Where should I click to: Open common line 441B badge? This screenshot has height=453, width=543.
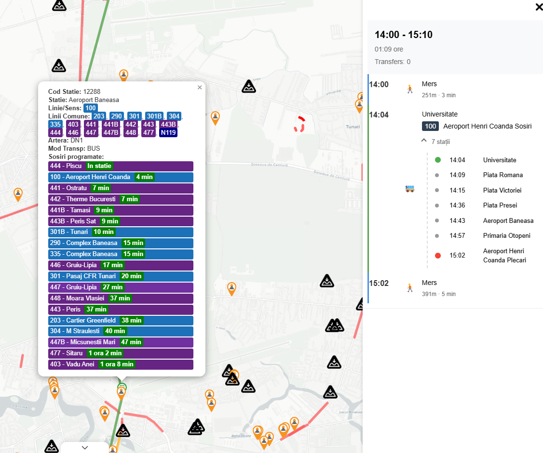(111, 125)
